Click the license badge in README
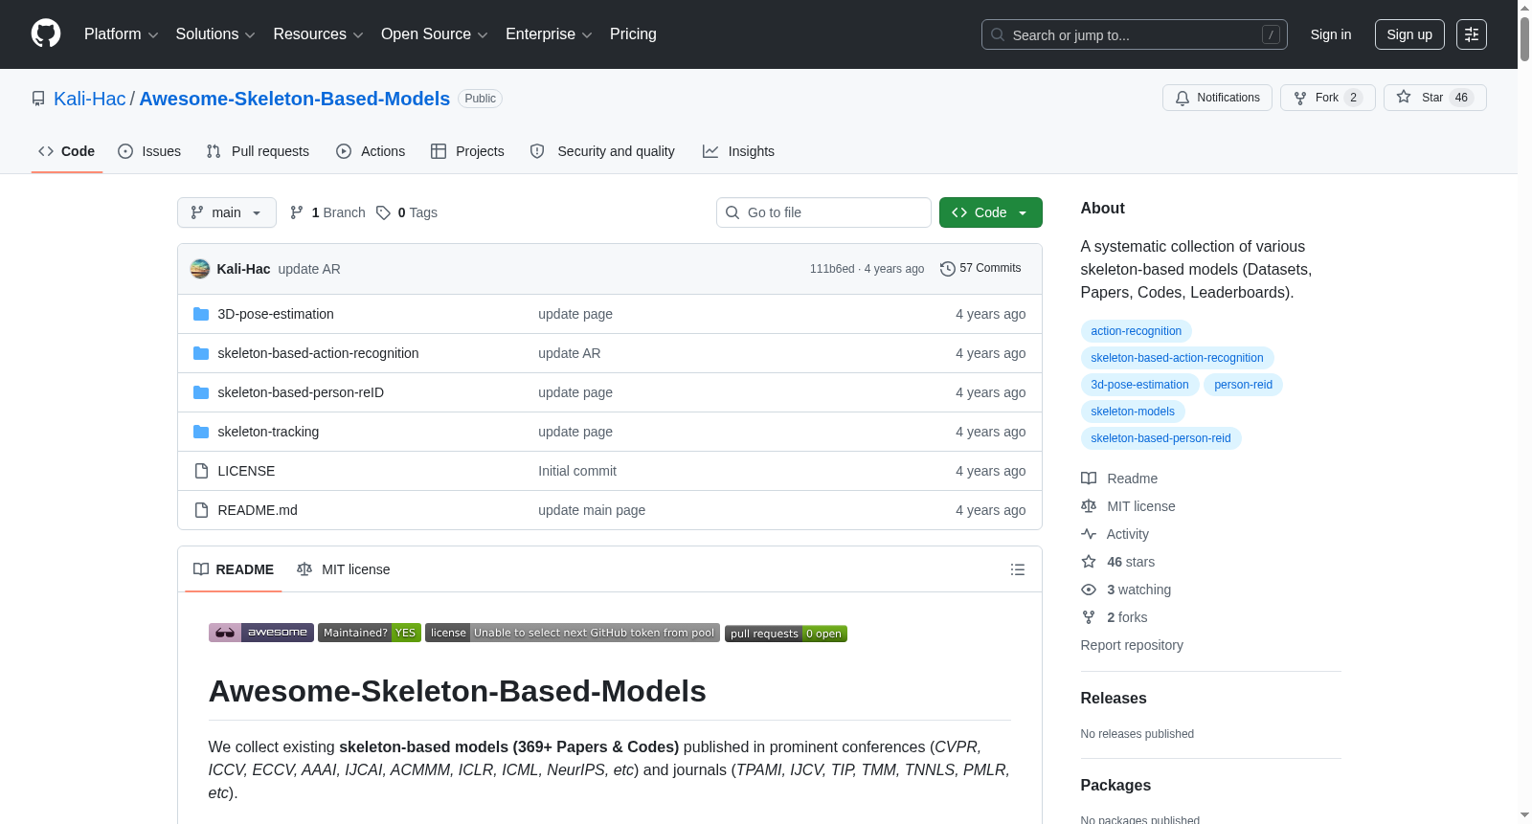1532x824 pixels. (573, 633)
